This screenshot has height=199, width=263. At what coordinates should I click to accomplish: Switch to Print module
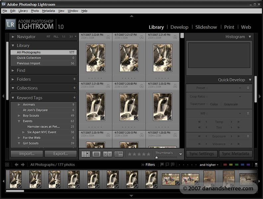tap(229, 27)
